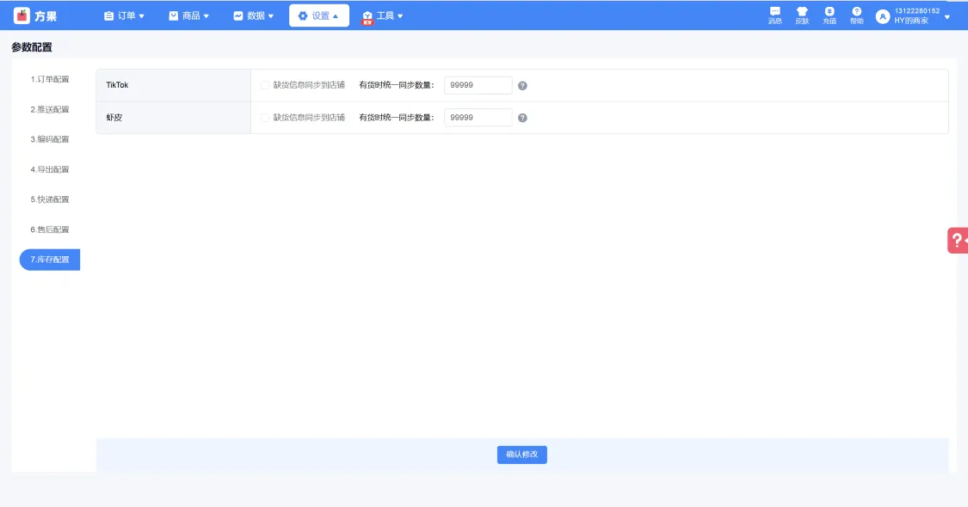
Task: Expand the 数据 dropdown menu
Action: click(253, 15)
